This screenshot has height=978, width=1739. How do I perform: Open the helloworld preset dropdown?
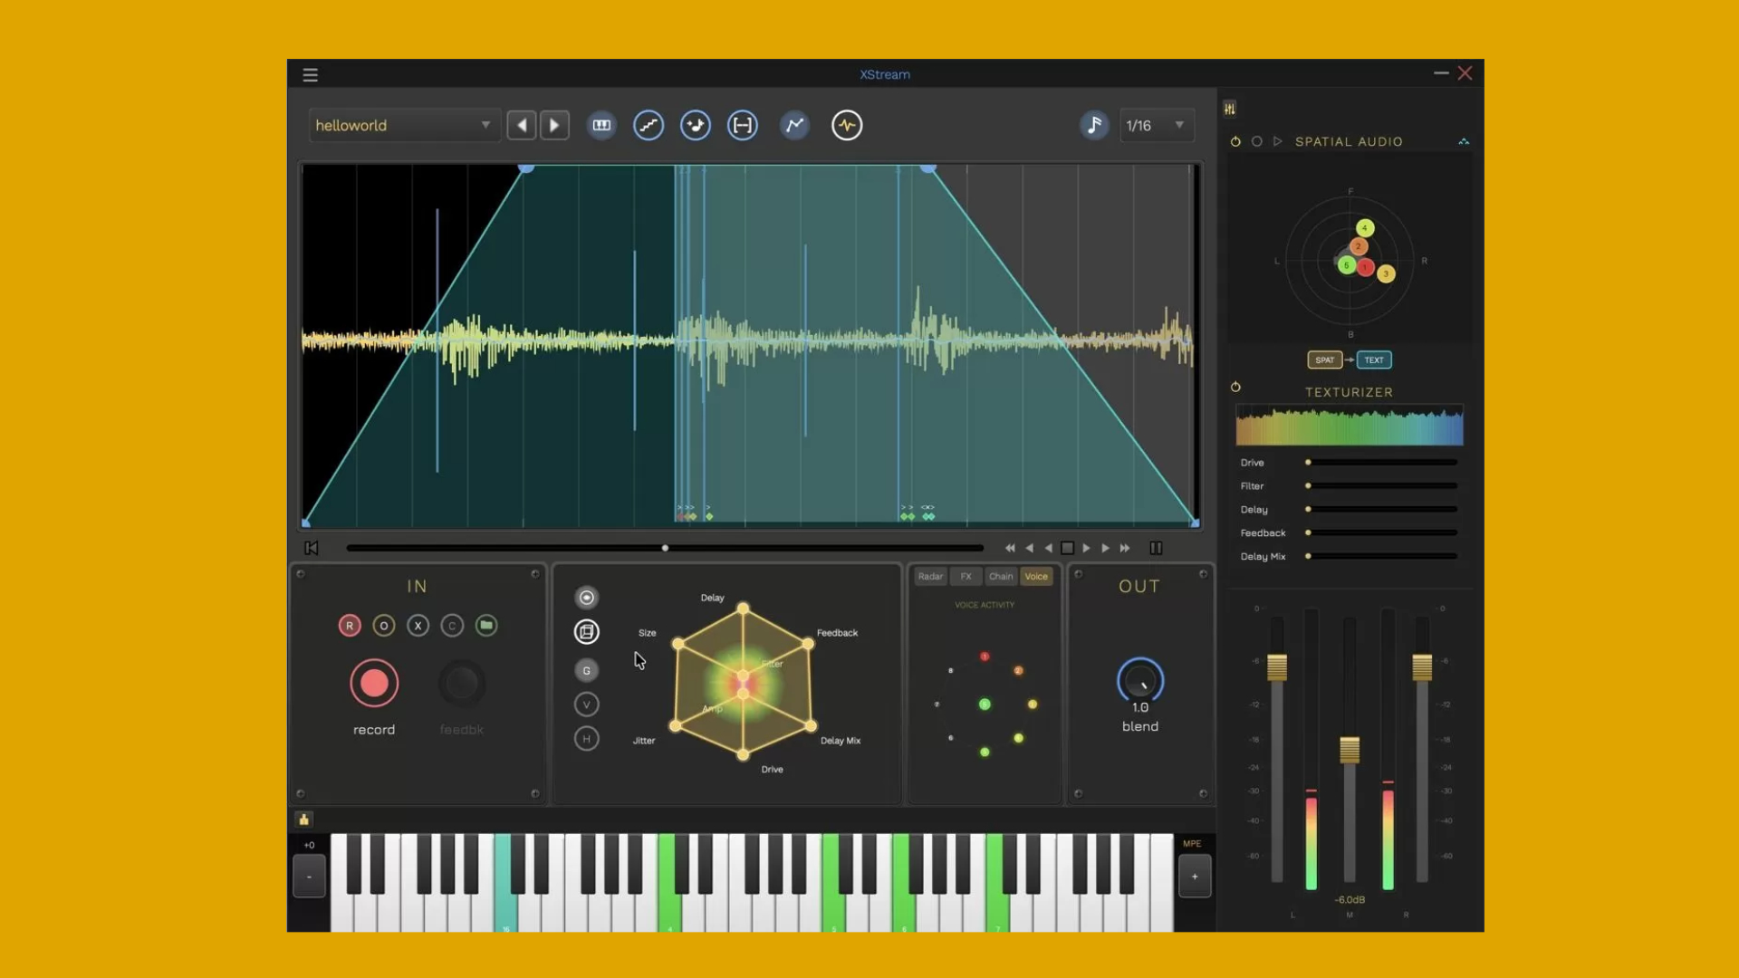403,125
